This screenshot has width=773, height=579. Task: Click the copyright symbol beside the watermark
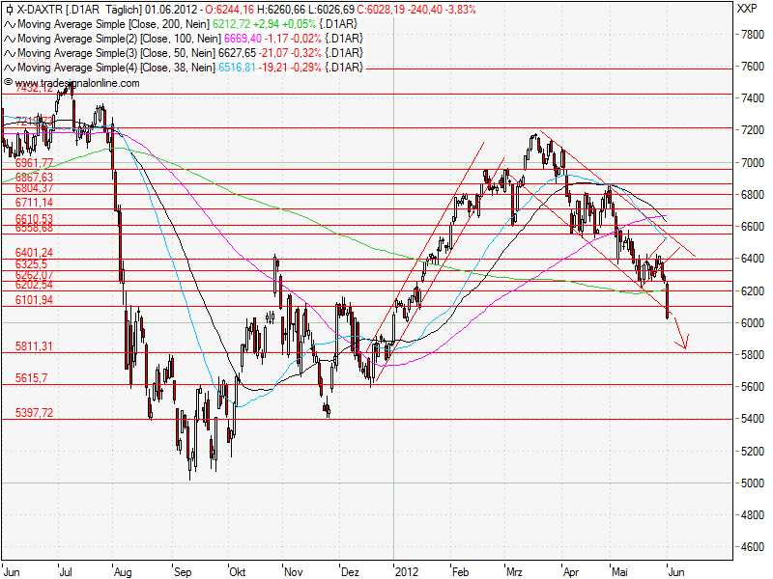pyautogui.click(x=10, y=84)
